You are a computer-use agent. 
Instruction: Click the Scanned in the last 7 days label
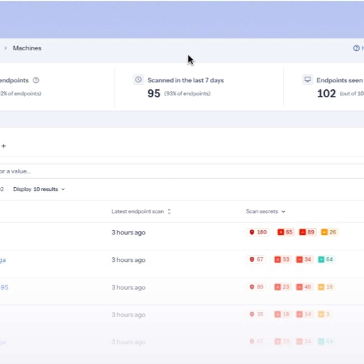pyautogui.click(x=186, y=80)
